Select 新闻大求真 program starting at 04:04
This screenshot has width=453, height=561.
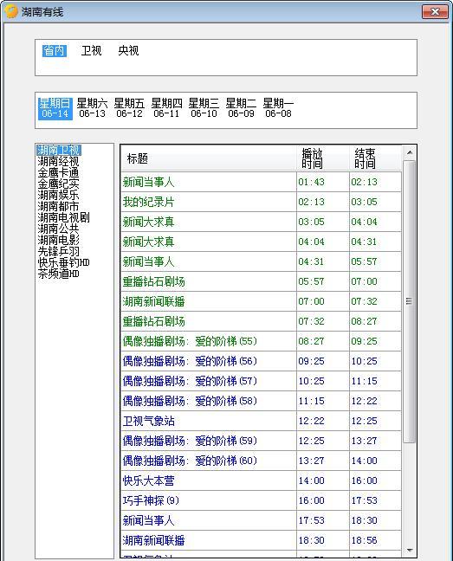pos(261,242)
